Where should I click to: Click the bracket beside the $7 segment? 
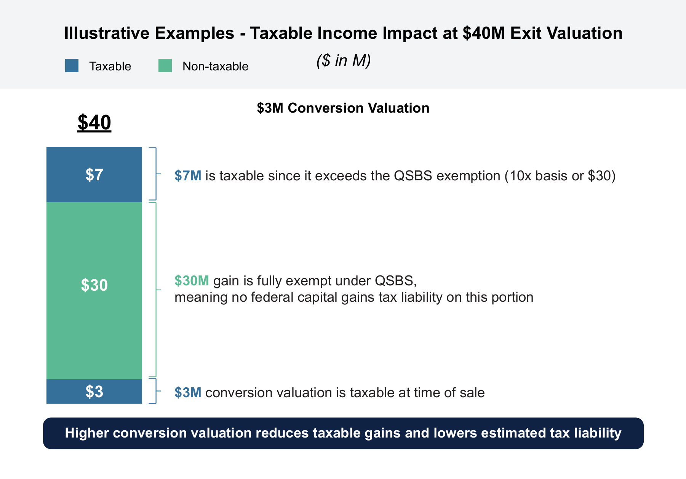(155, 173)
